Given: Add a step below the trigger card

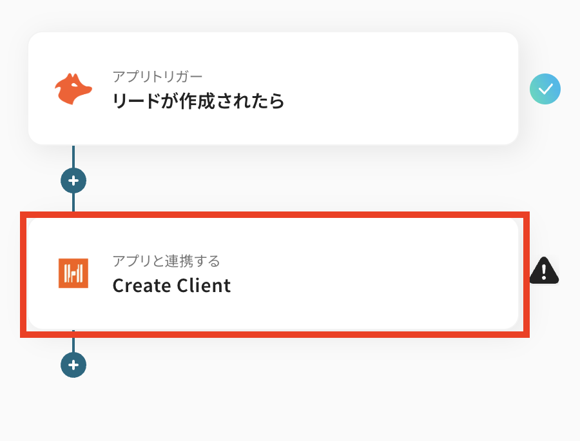Looking at the screenshot, I should 73,181.
